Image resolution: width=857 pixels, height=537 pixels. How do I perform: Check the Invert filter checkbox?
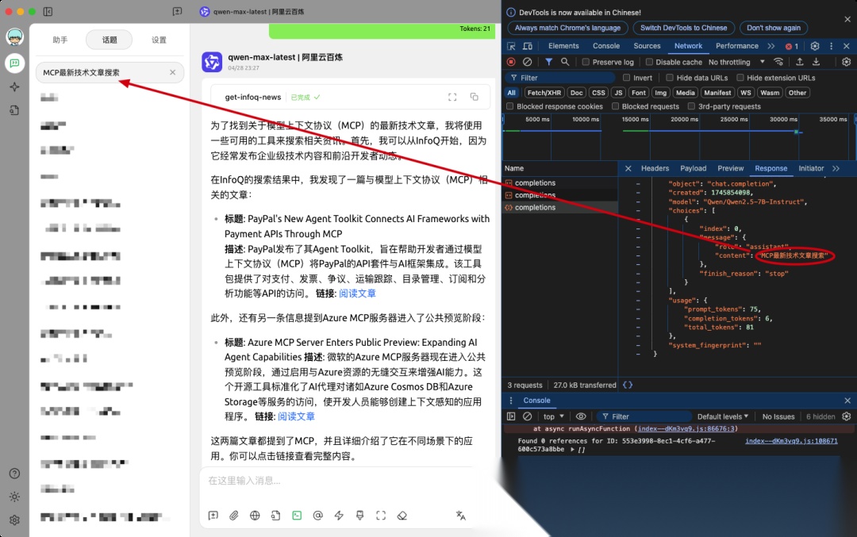pyautogui.click(x=626, y=78)
